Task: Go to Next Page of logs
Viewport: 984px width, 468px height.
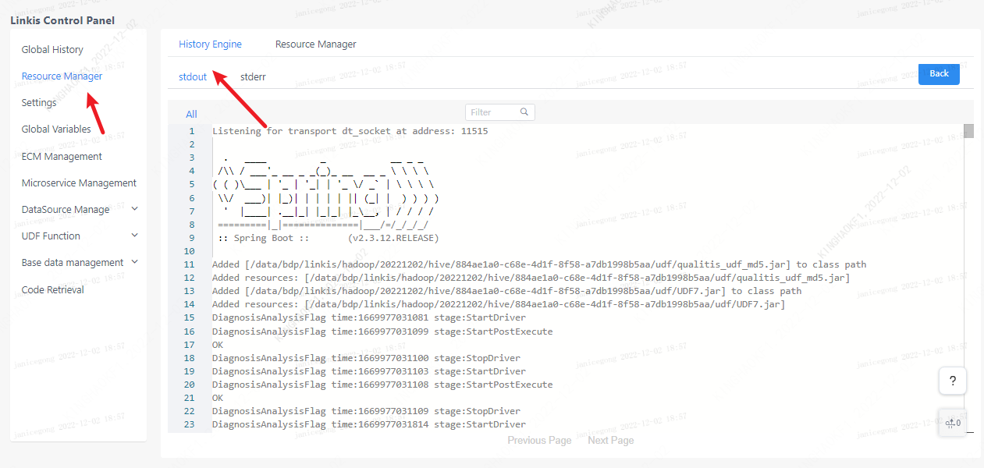Action: 610,441
